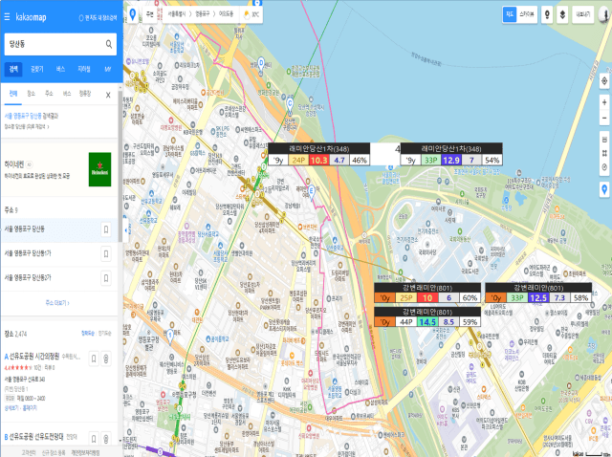Open 홈페이지 link for place A

tap(30, 408)
